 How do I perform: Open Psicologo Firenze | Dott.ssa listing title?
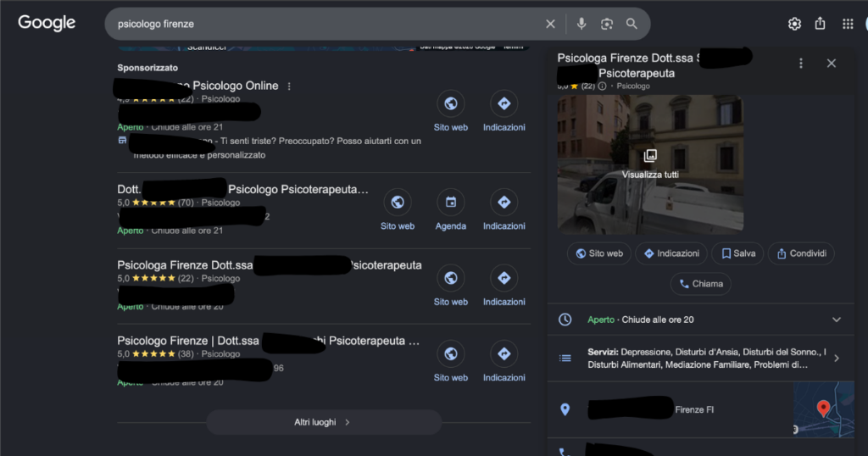[x=268, y=341]
